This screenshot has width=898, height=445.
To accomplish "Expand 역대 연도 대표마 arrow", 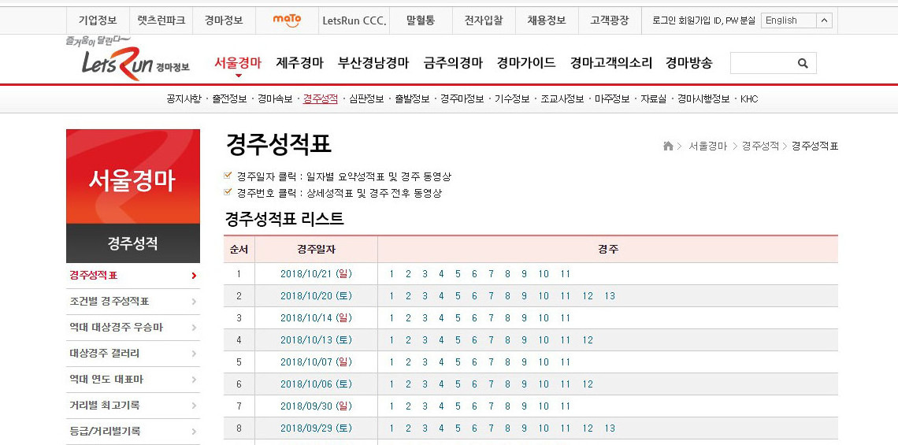I will 194,380.
